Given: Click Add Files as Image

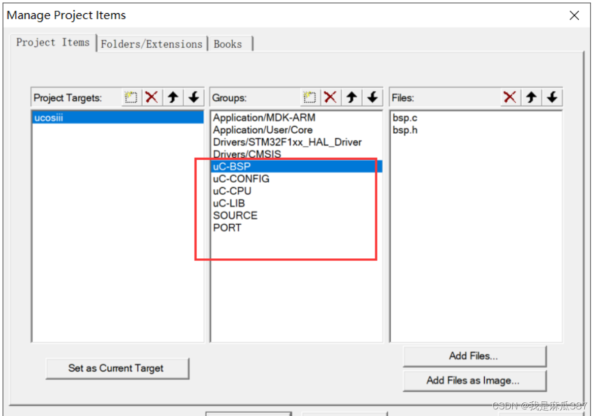Looking at the screenshot, I should click(x=474, y=380).
